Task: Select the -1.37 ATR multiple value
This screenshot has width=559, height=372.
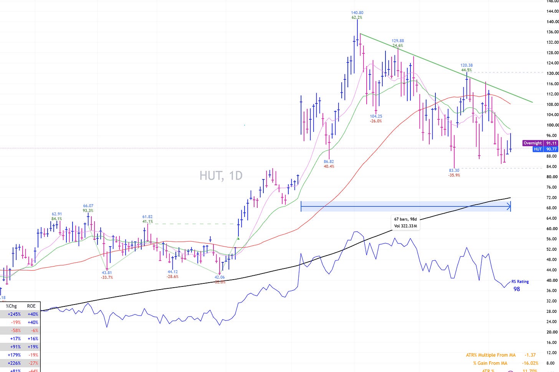Action: pos(530,355)
